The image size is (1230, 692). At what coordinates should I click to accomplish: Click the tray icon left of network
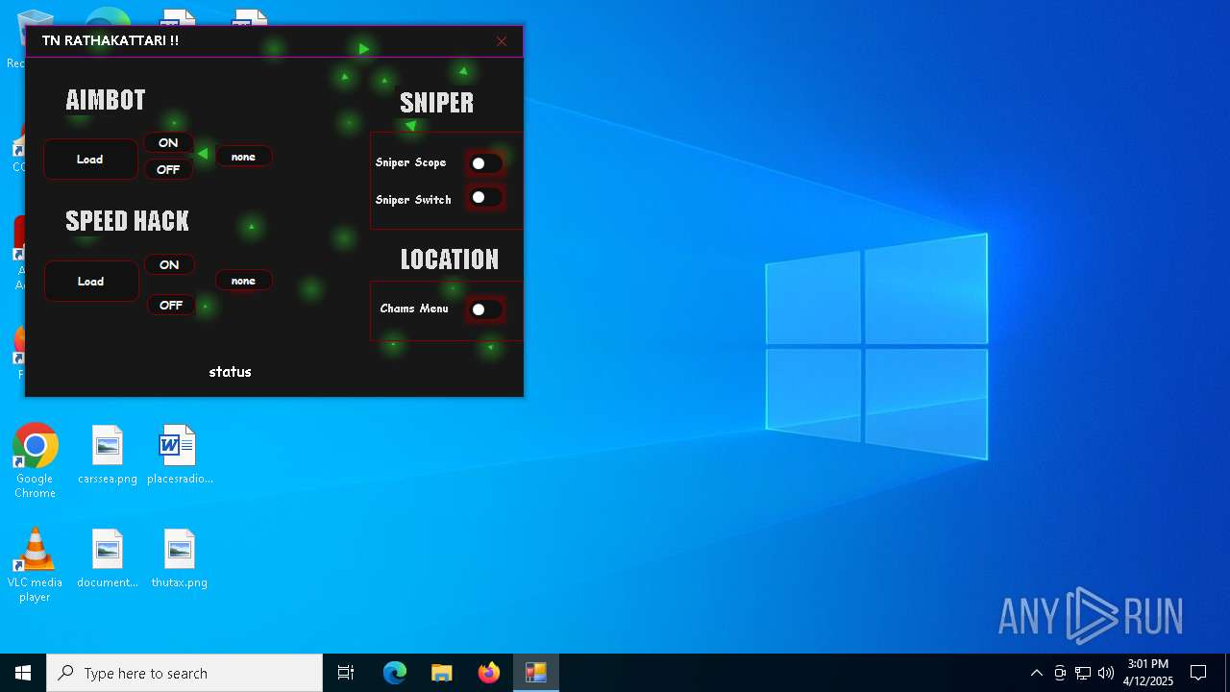tap(1060, 673)
